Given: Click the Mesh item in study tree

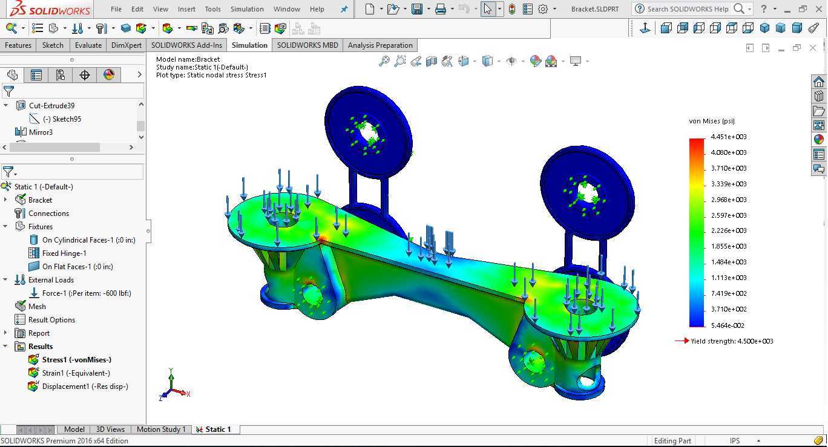Looking at the screenshot, I should pyautogui.click(x=37, y=307).
